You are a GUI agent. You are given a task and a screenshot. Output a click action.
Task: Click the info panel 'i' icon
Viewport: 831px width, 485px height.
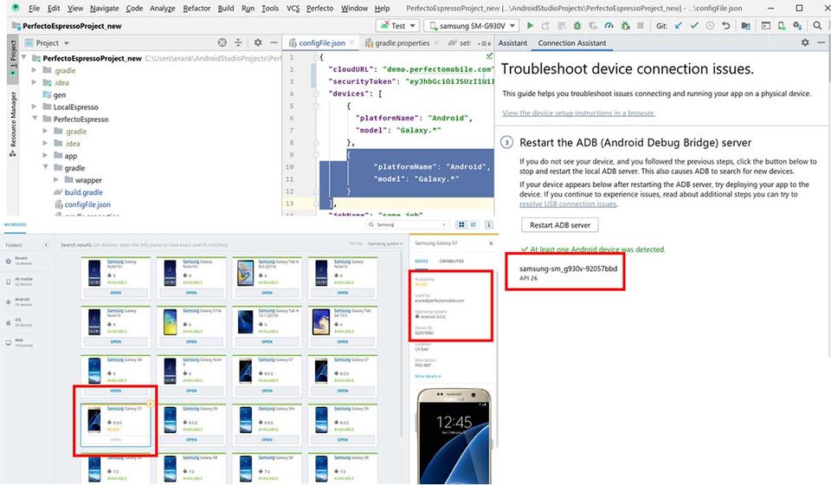(x=488, y=224)
